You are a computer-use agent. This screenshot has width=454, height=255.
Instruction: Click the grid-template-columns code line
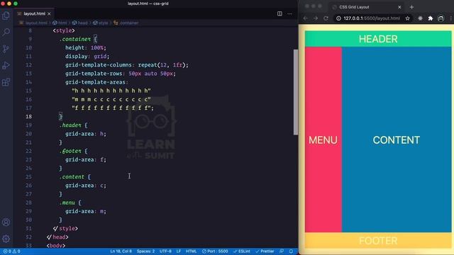click(x=127, y=64)
